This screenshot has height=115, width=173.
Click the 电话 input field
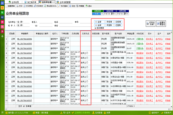click(66, 22)
